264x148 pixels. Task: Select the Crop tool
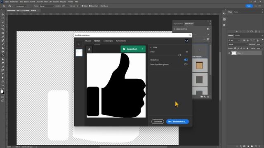(3, 29)
